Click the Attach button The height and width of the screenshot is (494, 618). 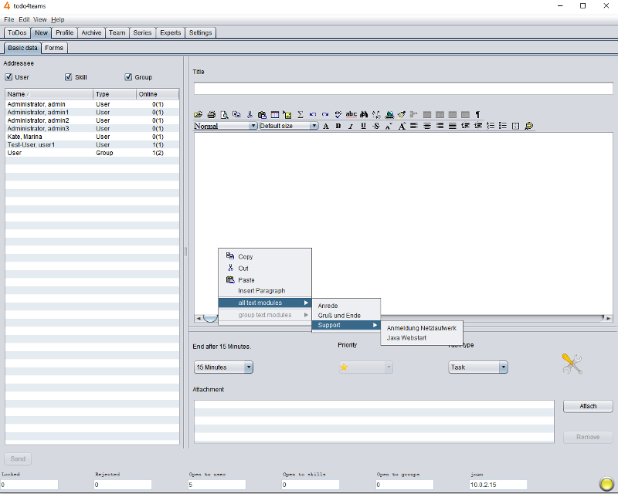pos(588,406)
